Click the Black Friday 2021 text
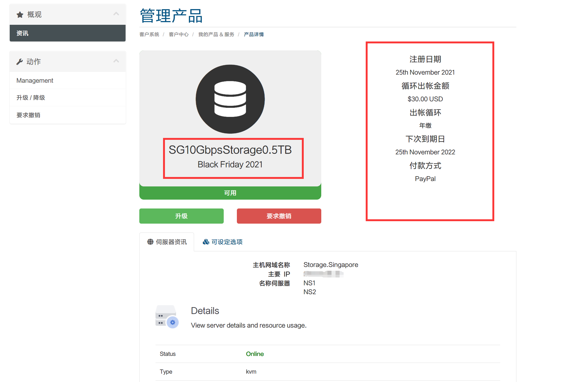 coord(230,164)
